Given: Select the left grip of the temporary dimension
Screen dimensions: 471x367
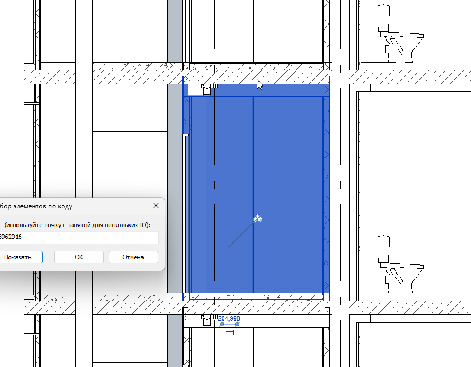Looking at the screenshot, I should tap(222, 324).
